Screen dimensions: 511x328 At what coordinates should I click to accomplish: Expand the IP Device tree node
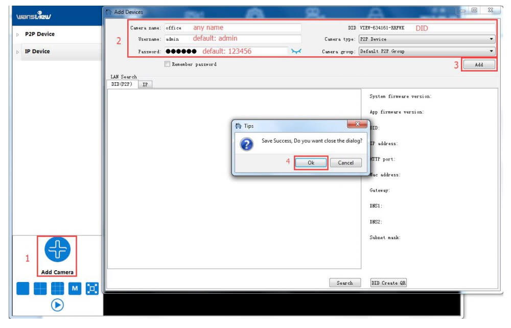(x=17, y=52)
